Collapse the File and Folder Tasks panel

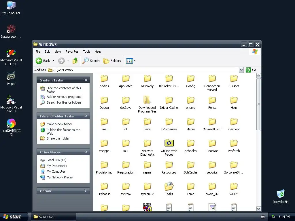coord(86,116)
